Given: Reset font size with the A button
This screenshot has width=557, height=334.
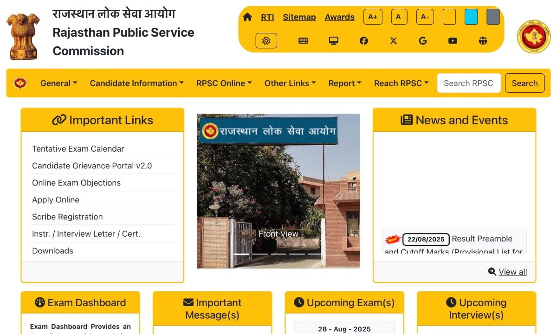Looking at the screenshot, I should click(x=398, y=17).
